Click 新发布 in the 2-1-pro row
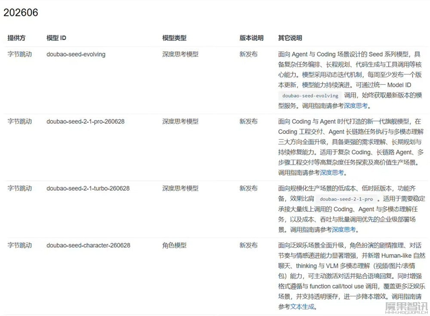Screen dimensions: 430x316 [249, 121]
